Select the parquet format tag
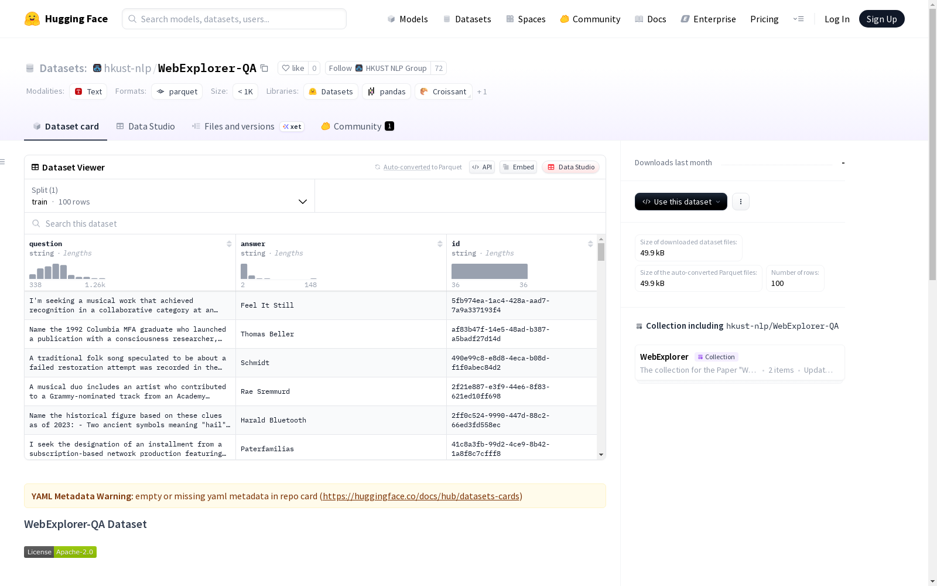The width and height of the screenshot is (937, 586). point(177,91)
